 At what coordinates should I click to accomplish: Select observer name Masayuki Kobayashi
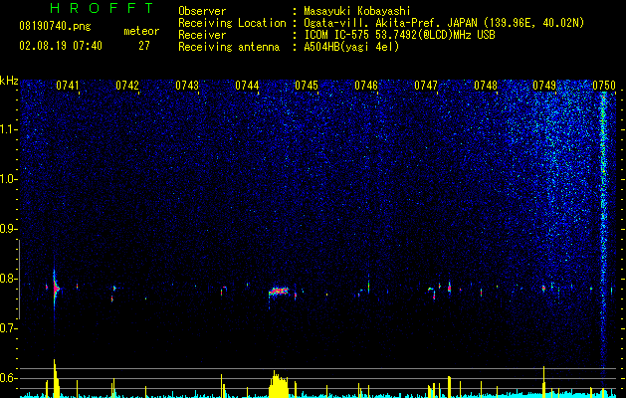357,11
